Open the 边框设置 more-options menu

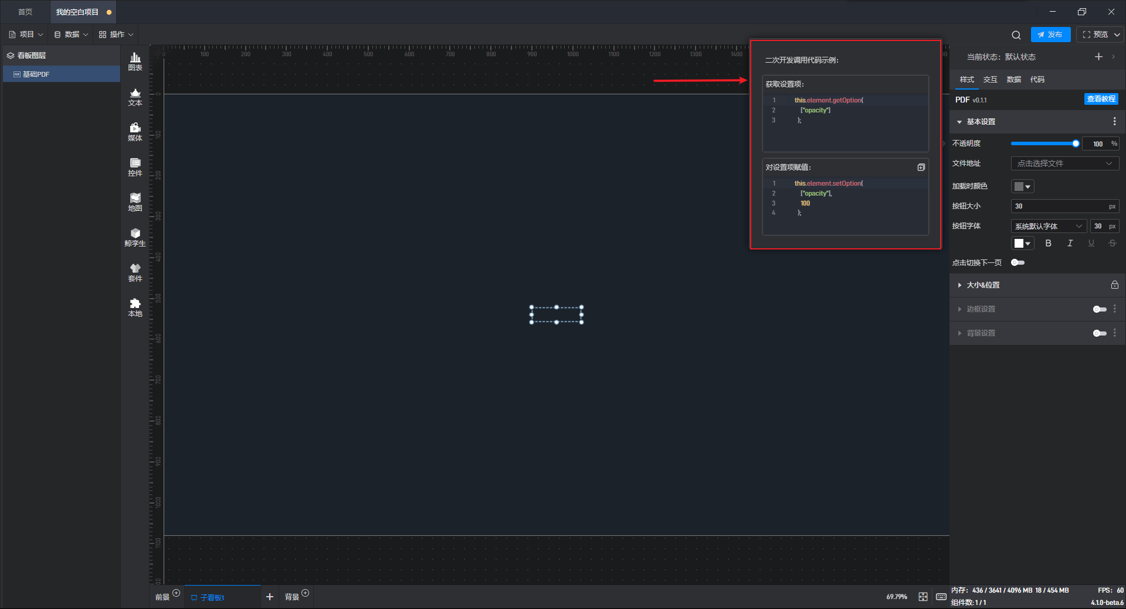tap(1114, 309)
